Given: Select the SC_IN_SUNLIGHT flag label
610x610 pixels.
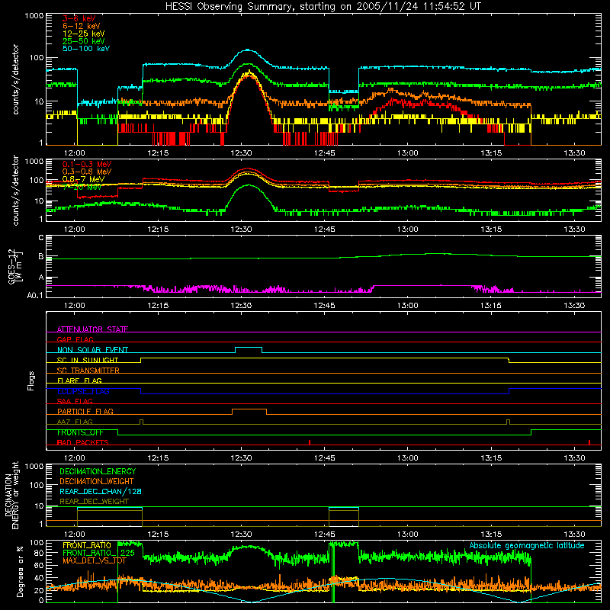Looking at the screenshot, I should (88, 360).
